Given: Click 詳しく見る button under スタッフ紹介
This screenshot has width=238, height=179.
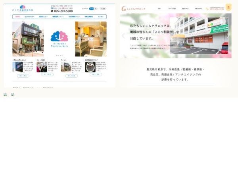Looking at the screenshot, I should pyautogui.click(x=47, y=74).
